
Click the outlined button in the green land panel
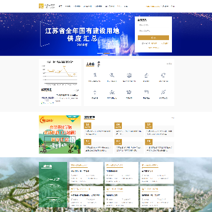53,200
